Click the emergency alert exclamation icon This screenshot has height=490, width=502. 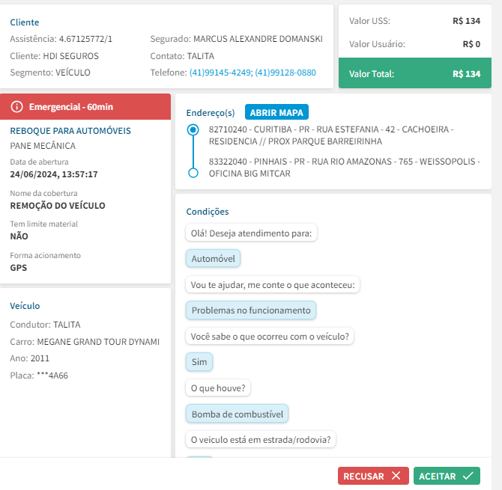(x=17, y=107)
